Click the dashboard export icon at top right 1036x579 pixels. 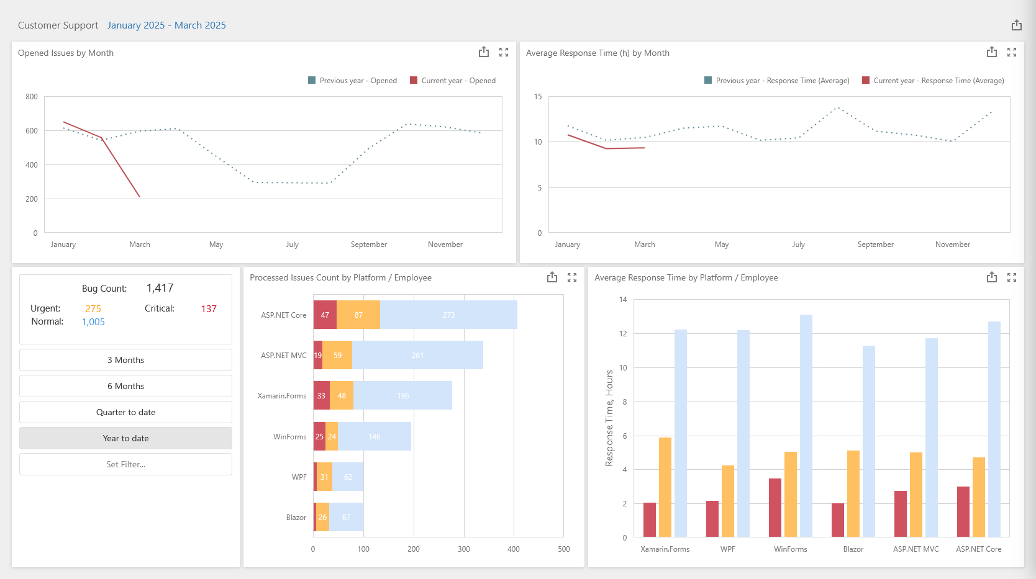click(1016, 25)
